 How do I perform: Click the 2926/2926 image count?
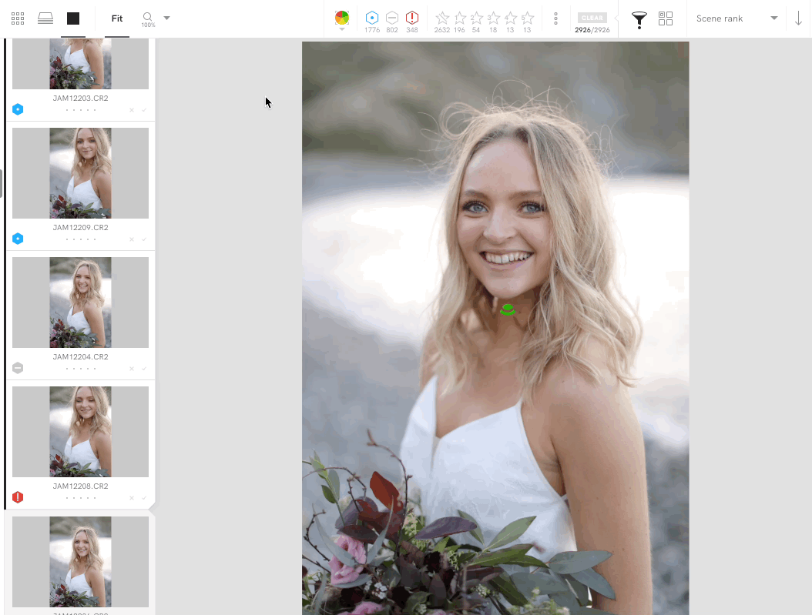coord(592,30)
